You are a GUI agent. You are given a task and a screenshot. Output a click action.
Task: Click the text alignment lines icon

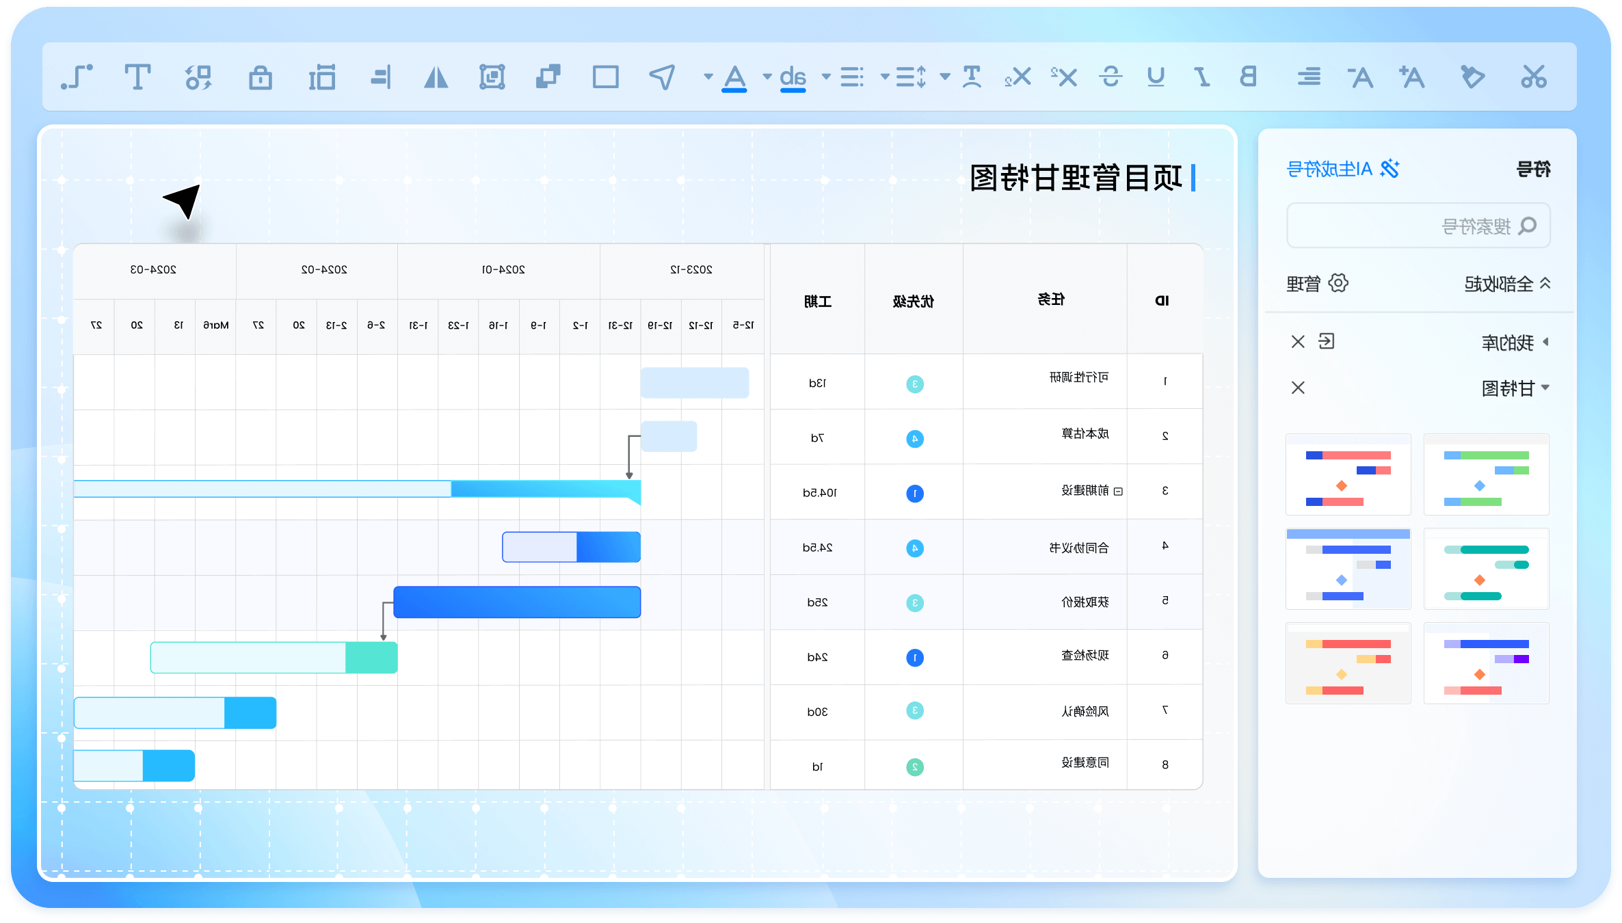1309,77
